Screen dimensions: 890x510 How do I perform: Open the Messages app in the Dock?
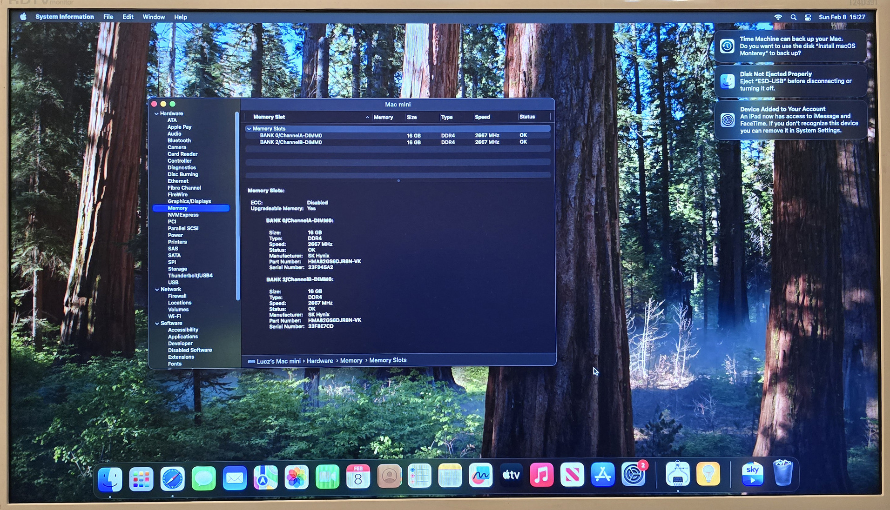pos(203,477)
